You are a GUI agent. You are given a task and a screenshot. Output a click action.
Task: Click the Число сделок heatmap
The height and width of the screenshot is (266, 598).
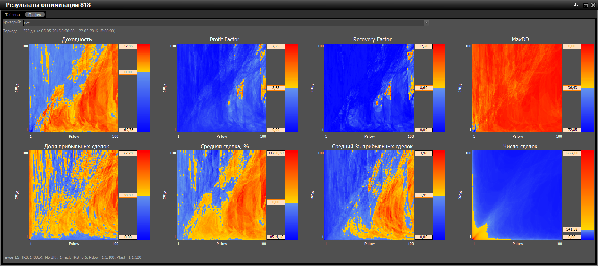point(517,195)
